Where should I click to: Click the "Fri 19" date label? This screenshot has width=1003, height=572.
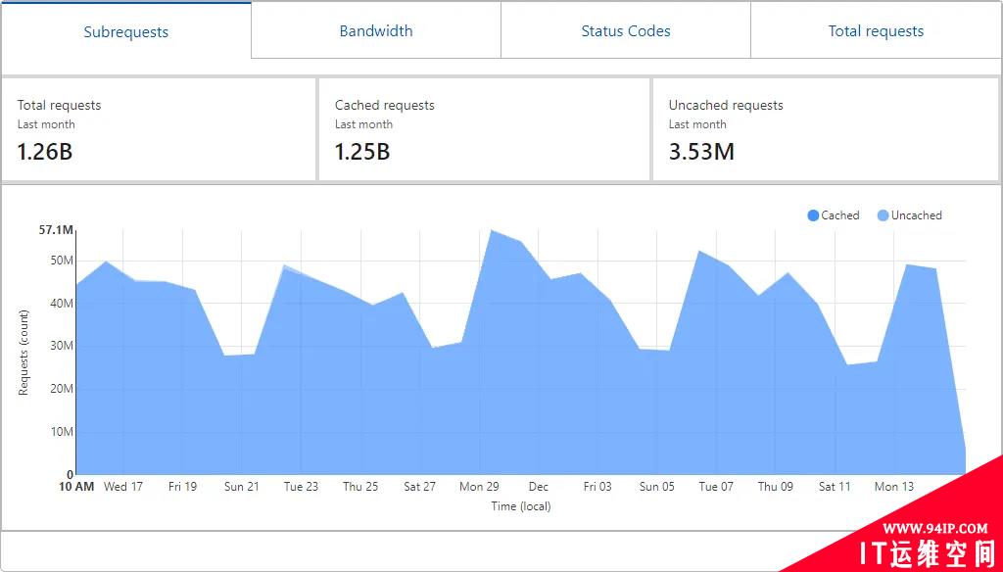point(182,486)
